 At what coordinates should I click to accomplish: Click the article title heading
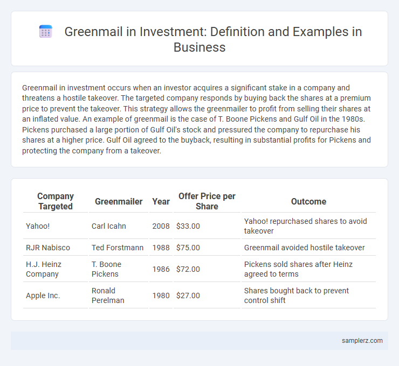pyautogui.click(x=213, y=39)
